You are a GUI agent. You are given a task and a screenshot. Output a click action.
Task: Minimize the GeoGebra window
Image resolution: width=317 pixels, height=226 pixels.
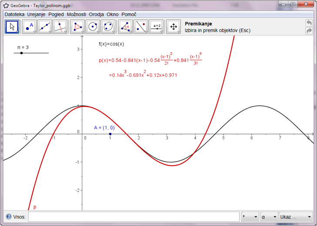[284, 4]
